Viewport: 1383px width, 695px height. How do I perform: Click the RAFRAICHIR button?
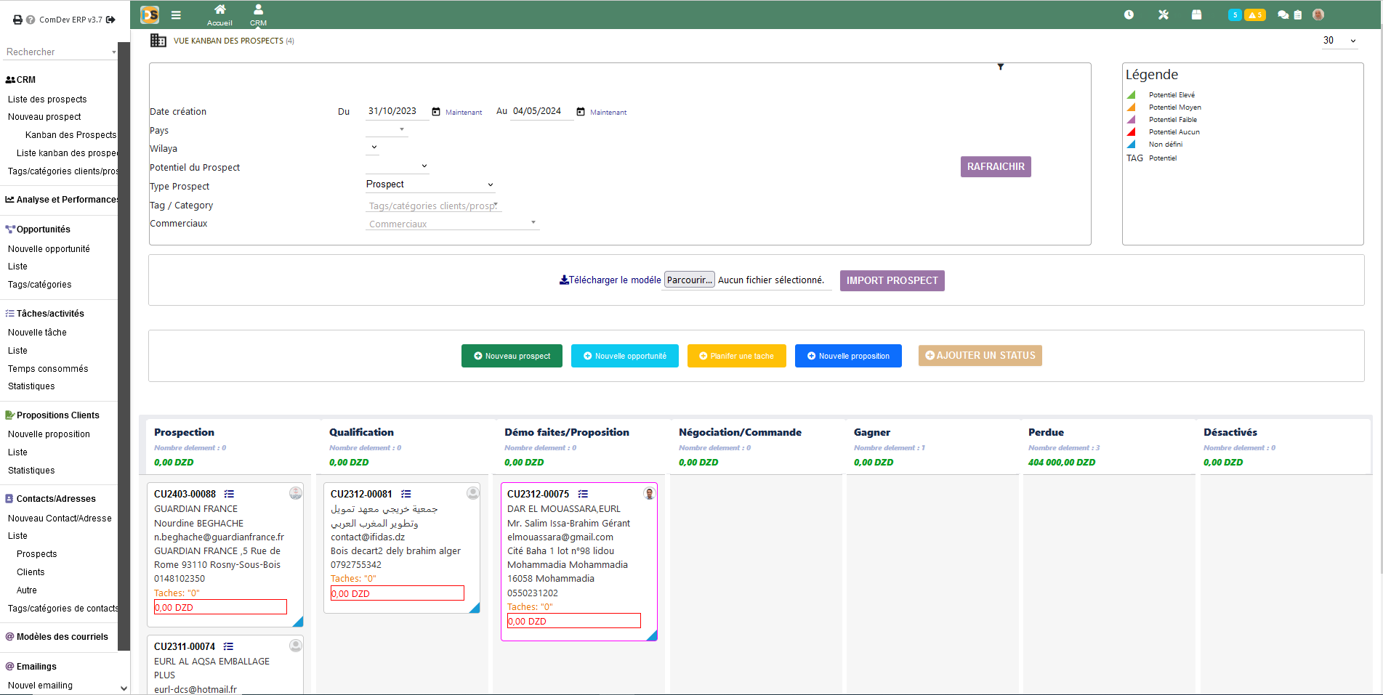point(996,166)
